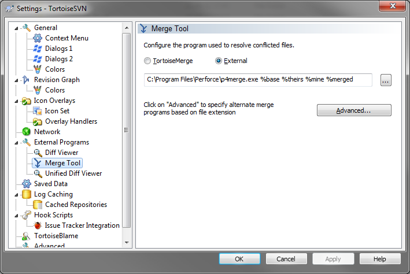Open the Context Menu settings page
410x274 pixels.
pyautogui.click(x=67, y=38)
